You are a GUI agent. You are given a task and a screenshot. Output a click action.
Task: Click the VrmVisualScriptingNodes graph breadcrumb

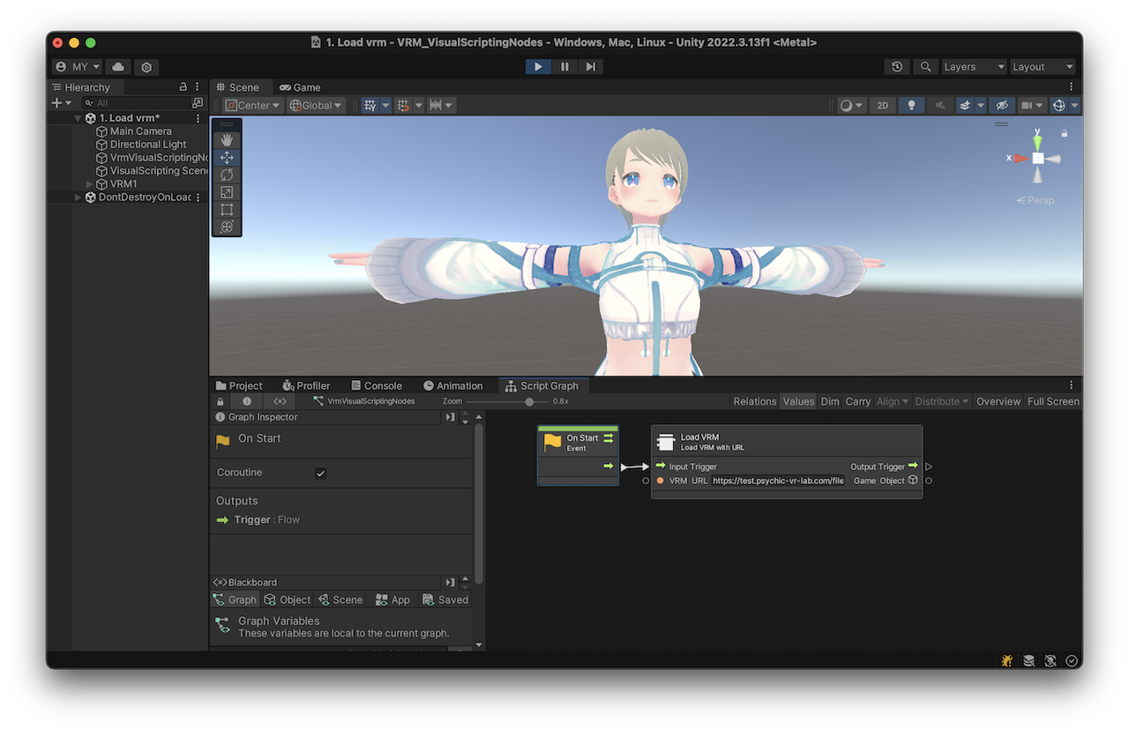pyautogui.click(x=363, y=401)
